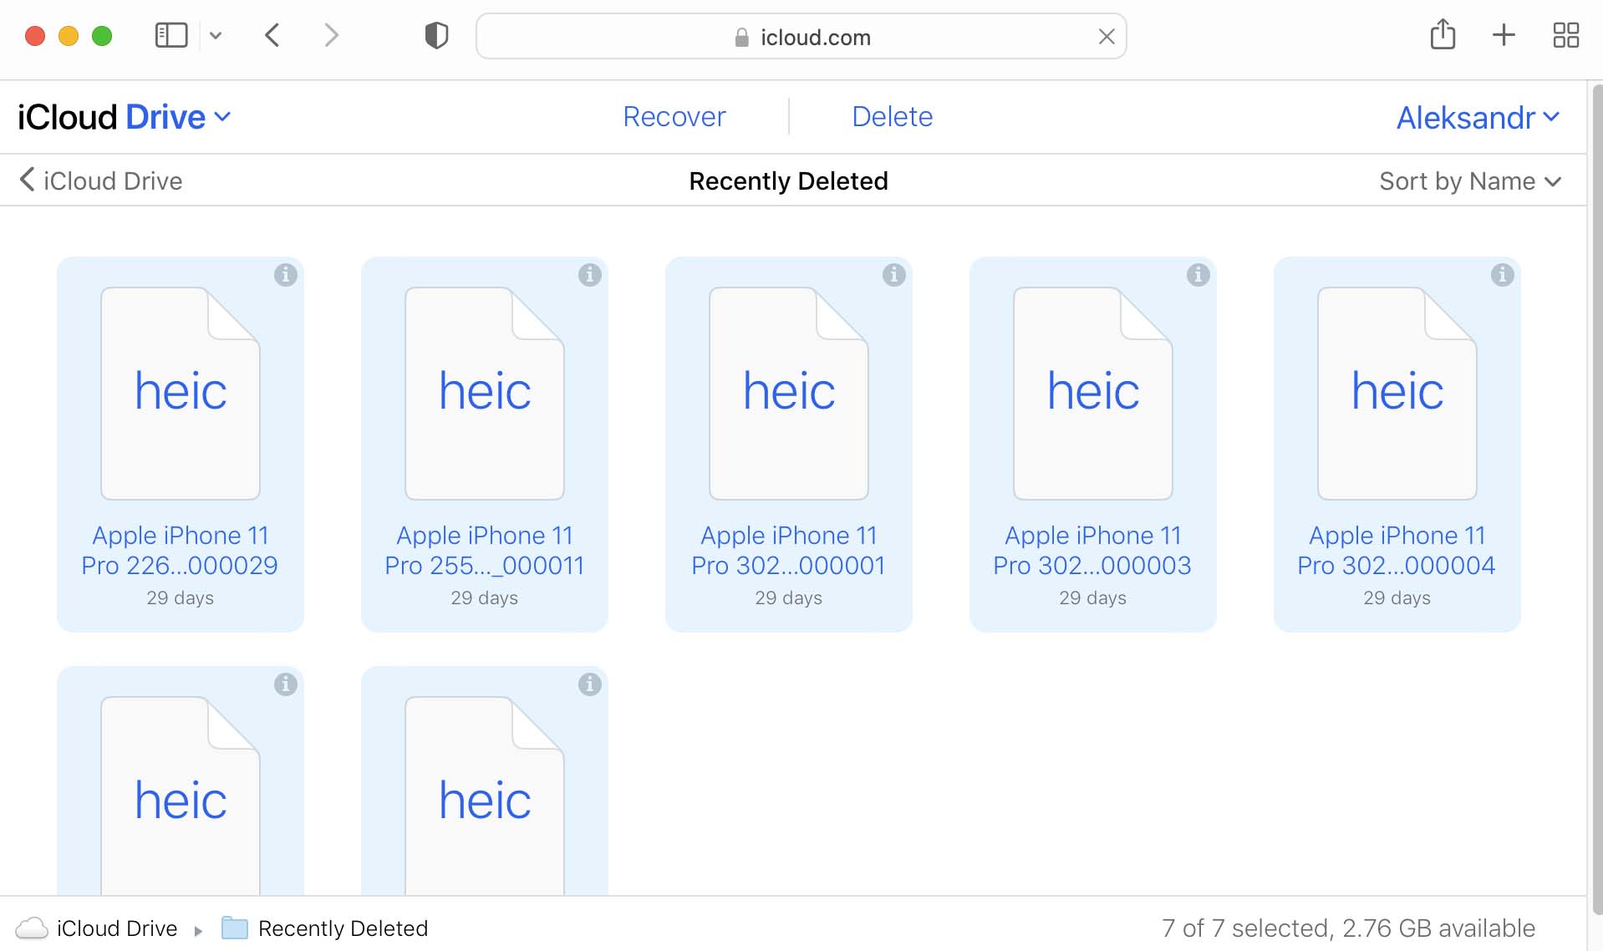Select heic file thumbnail Pro 226...000029
This screenshot has width=1603, height=951.
[181, 394]
